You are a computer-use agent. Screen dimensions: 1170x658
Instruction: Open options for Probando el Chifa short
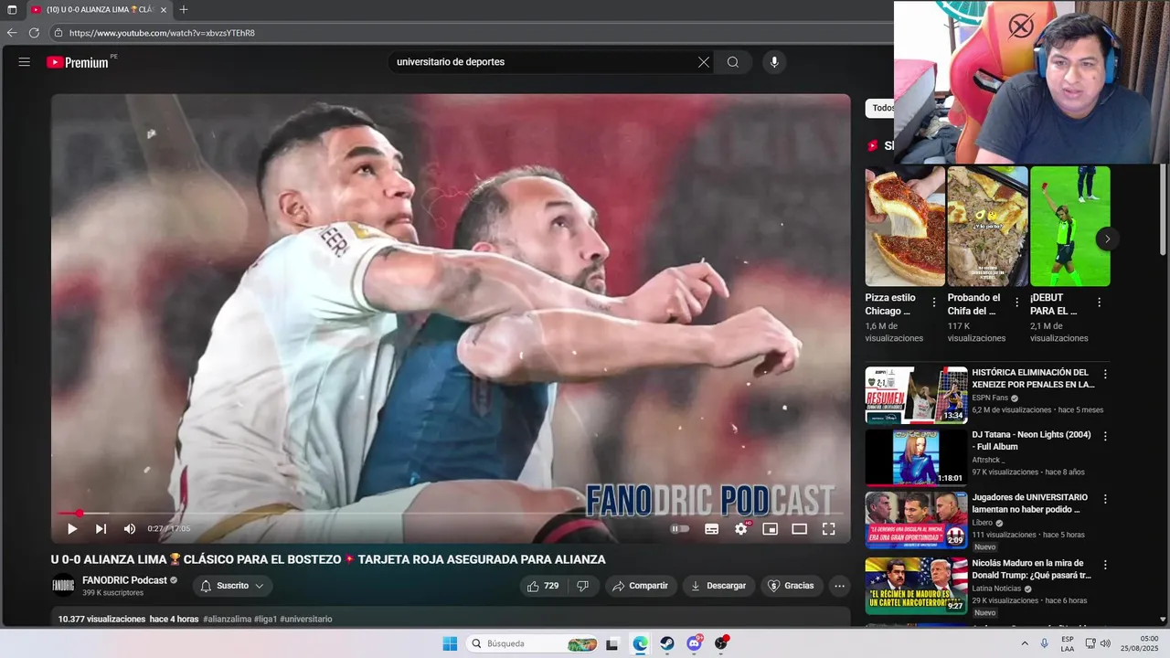[x=1016, y=302]
